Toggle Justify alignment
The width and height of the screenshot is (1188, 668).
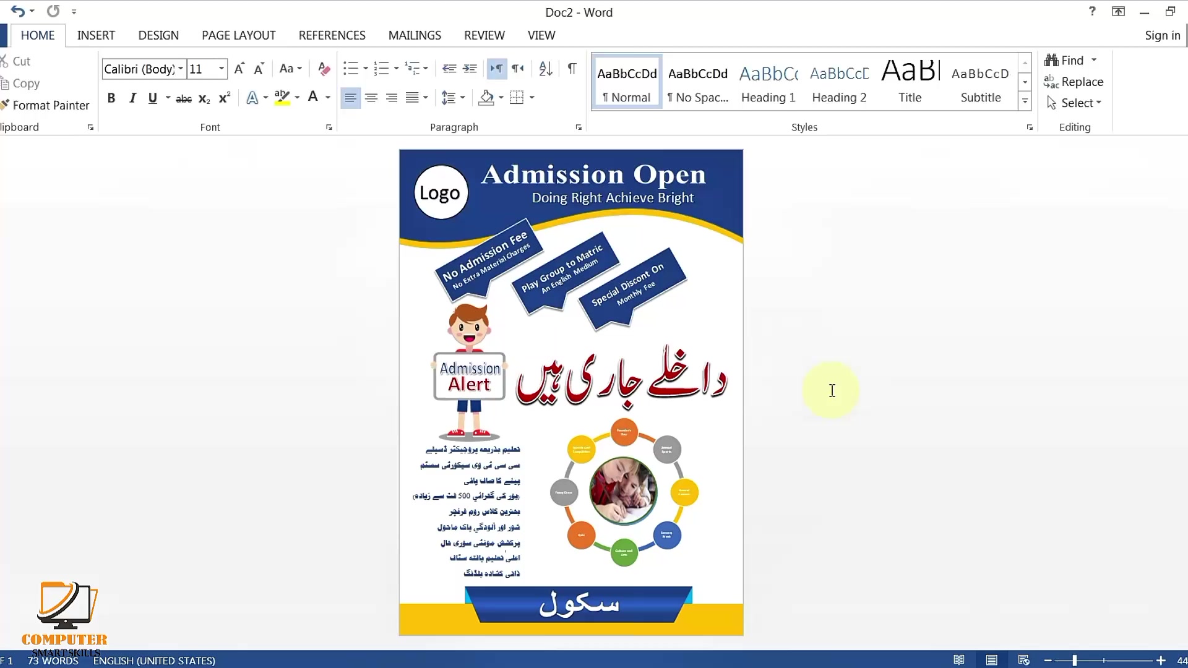[x=412, y=98]
